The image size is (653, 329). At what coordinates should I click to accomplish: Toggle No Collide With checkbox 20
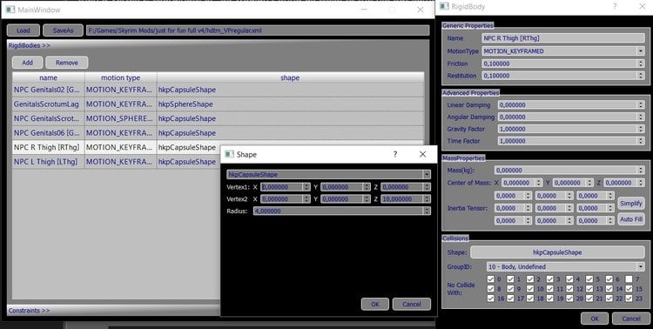[x=570, y=299]
